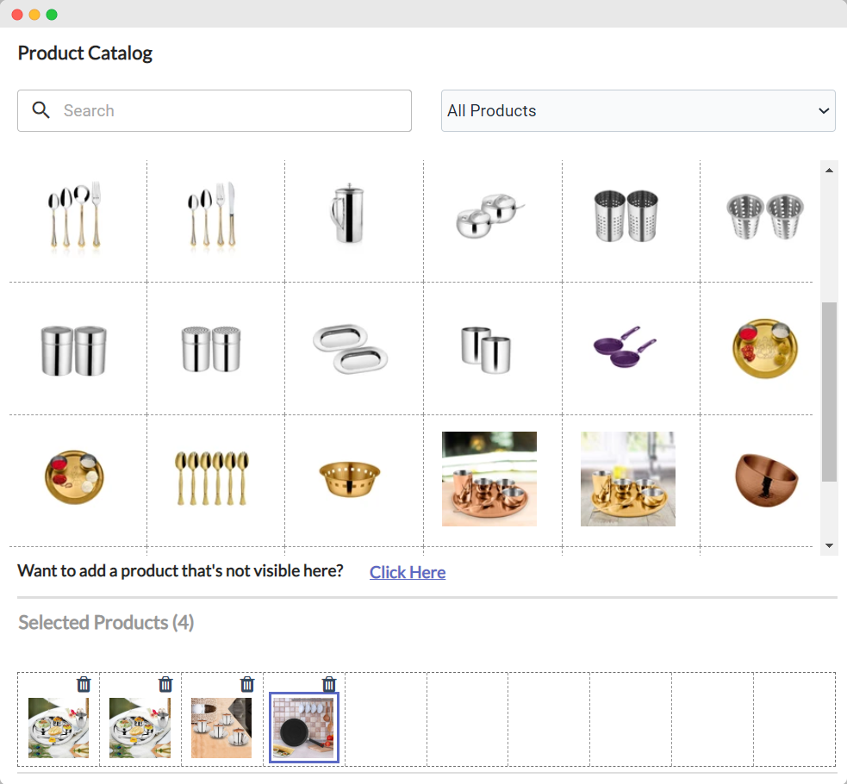The height and width of the screenshot is (784, 847).
Task: Pick the oval steel trays product
Action: point(350,349)
